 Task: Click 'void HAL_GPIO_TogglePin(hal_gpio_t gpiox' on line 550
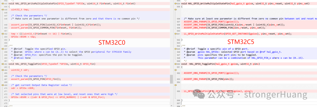[x=220, y=64]
